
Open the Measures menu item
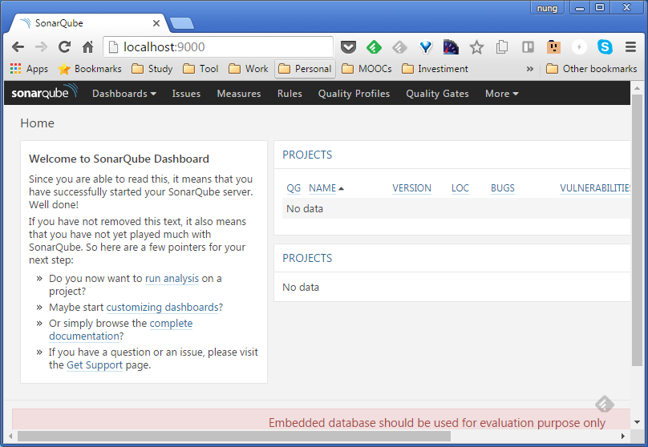239,94
